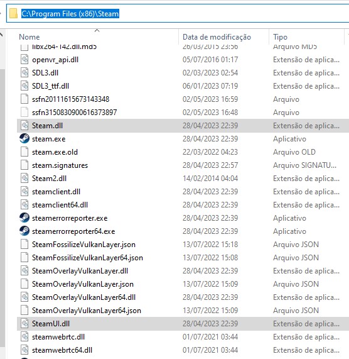Click the Steam logo icon for steamerrorreporter64.exe
Image resolution: width=349 pixels, height=359 pixels.
[x=24, y=231]
